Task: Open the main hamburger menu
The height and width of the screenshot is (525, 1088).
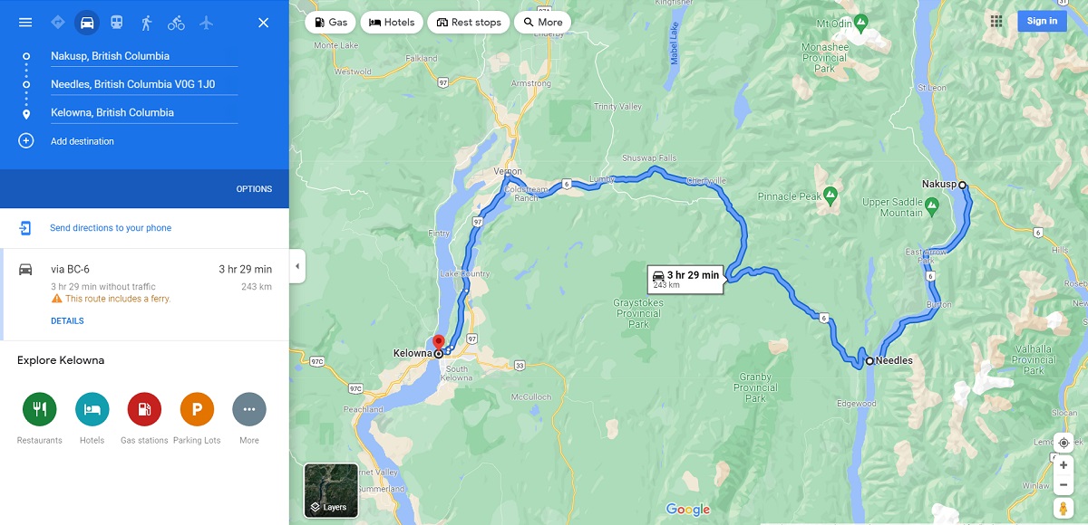Action: [25, 23]
